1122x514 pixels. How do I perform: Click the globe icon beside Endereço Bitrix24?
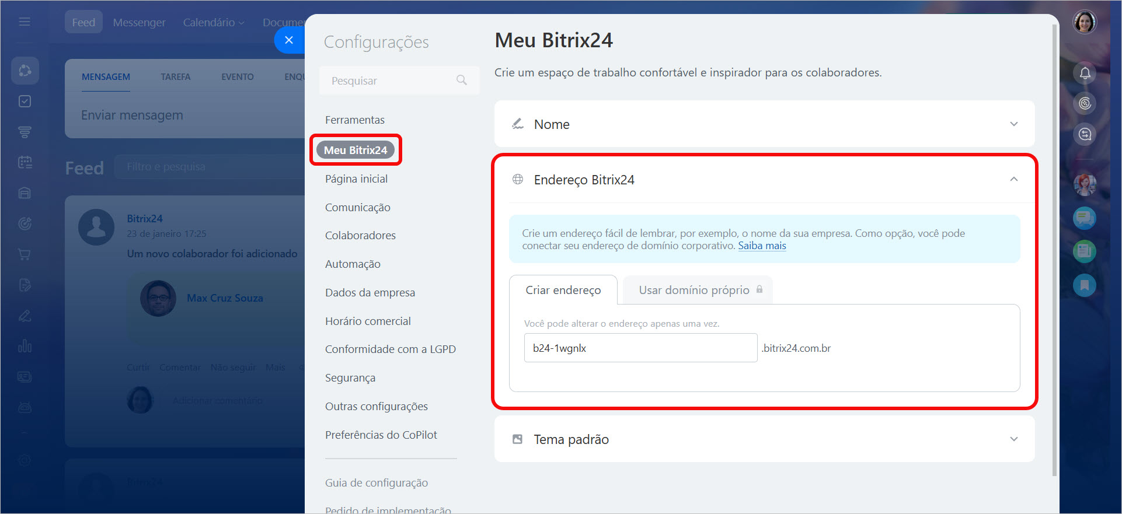tap(518, 179)
